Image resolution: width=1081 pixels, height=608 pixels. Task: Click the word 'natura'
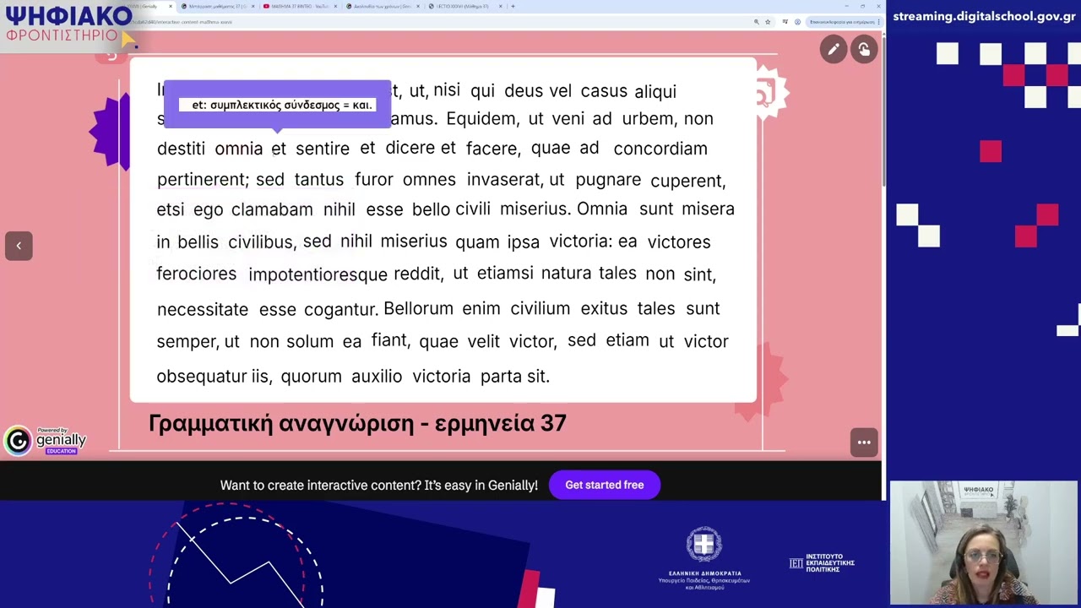566,274
